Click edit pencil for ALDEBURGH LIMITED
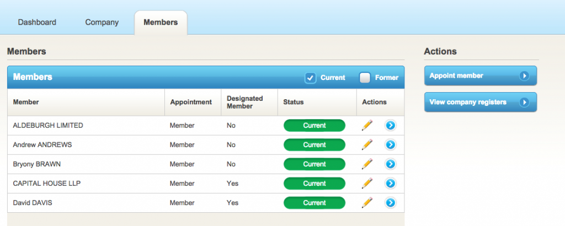The image size is (565, 226). coord(367,126)
